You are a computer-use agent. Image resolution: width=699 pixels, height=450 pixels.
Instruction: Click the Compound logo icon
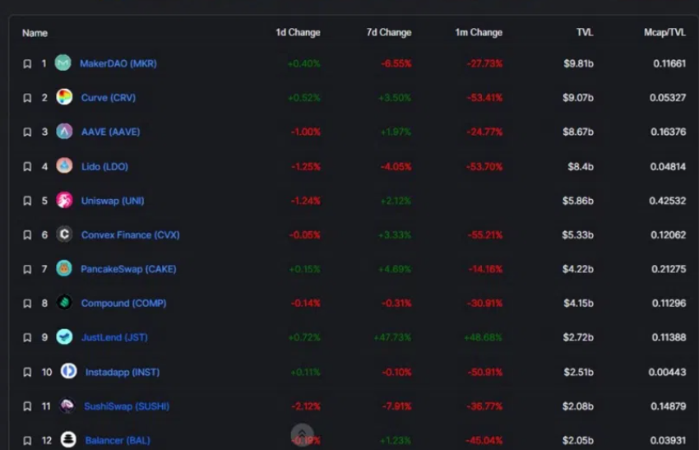click(64, 303)
